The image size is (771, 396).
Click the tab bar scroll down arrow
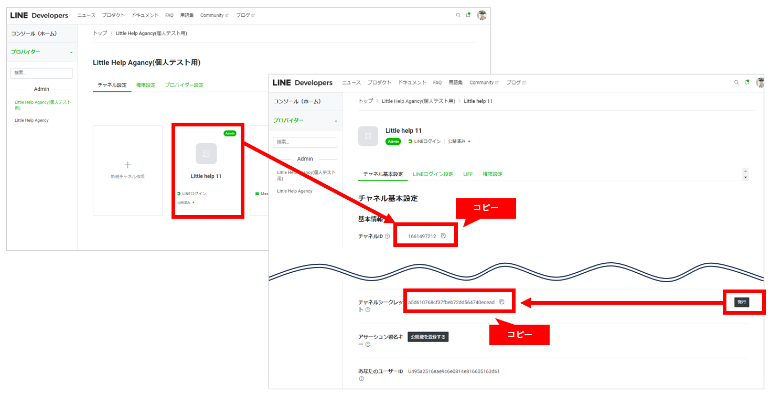pyautogui.click(x=746, y=178)
